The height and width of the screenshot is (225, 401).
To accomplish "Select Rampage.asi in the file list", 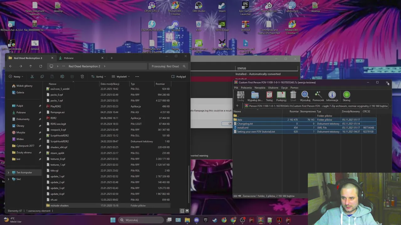I will 108,112.
